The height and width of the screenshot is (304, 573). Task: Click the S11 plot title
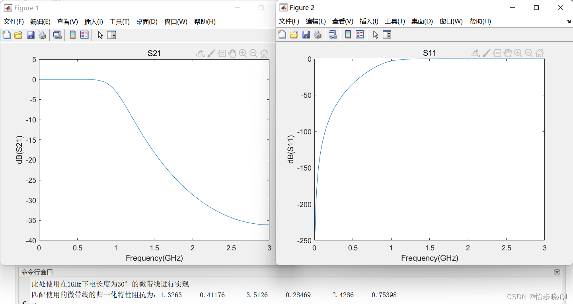tap(429, 53)
